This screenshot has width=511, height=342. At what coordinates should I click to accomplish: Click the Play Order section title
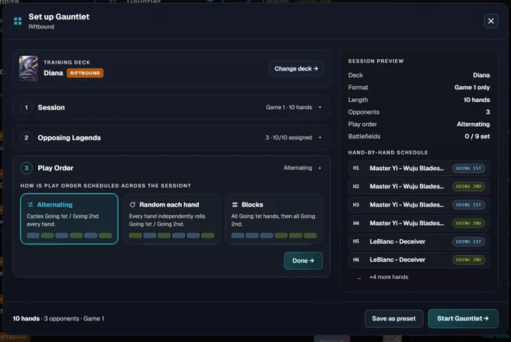tap(56, 168)
